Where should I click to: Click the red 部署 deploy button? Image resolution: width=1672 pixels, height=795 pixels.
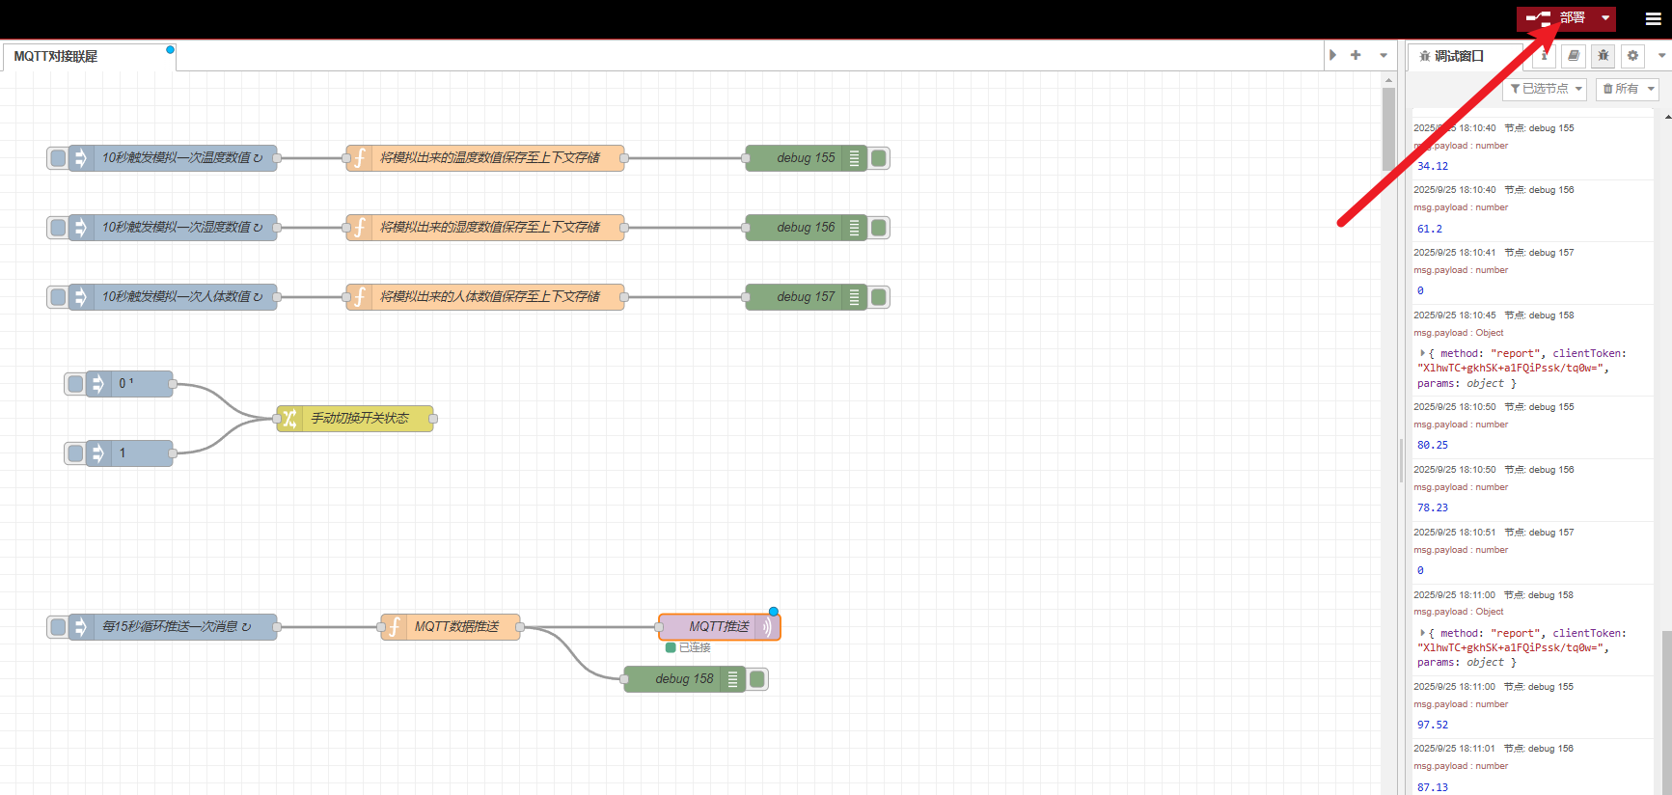point(1555,18)
